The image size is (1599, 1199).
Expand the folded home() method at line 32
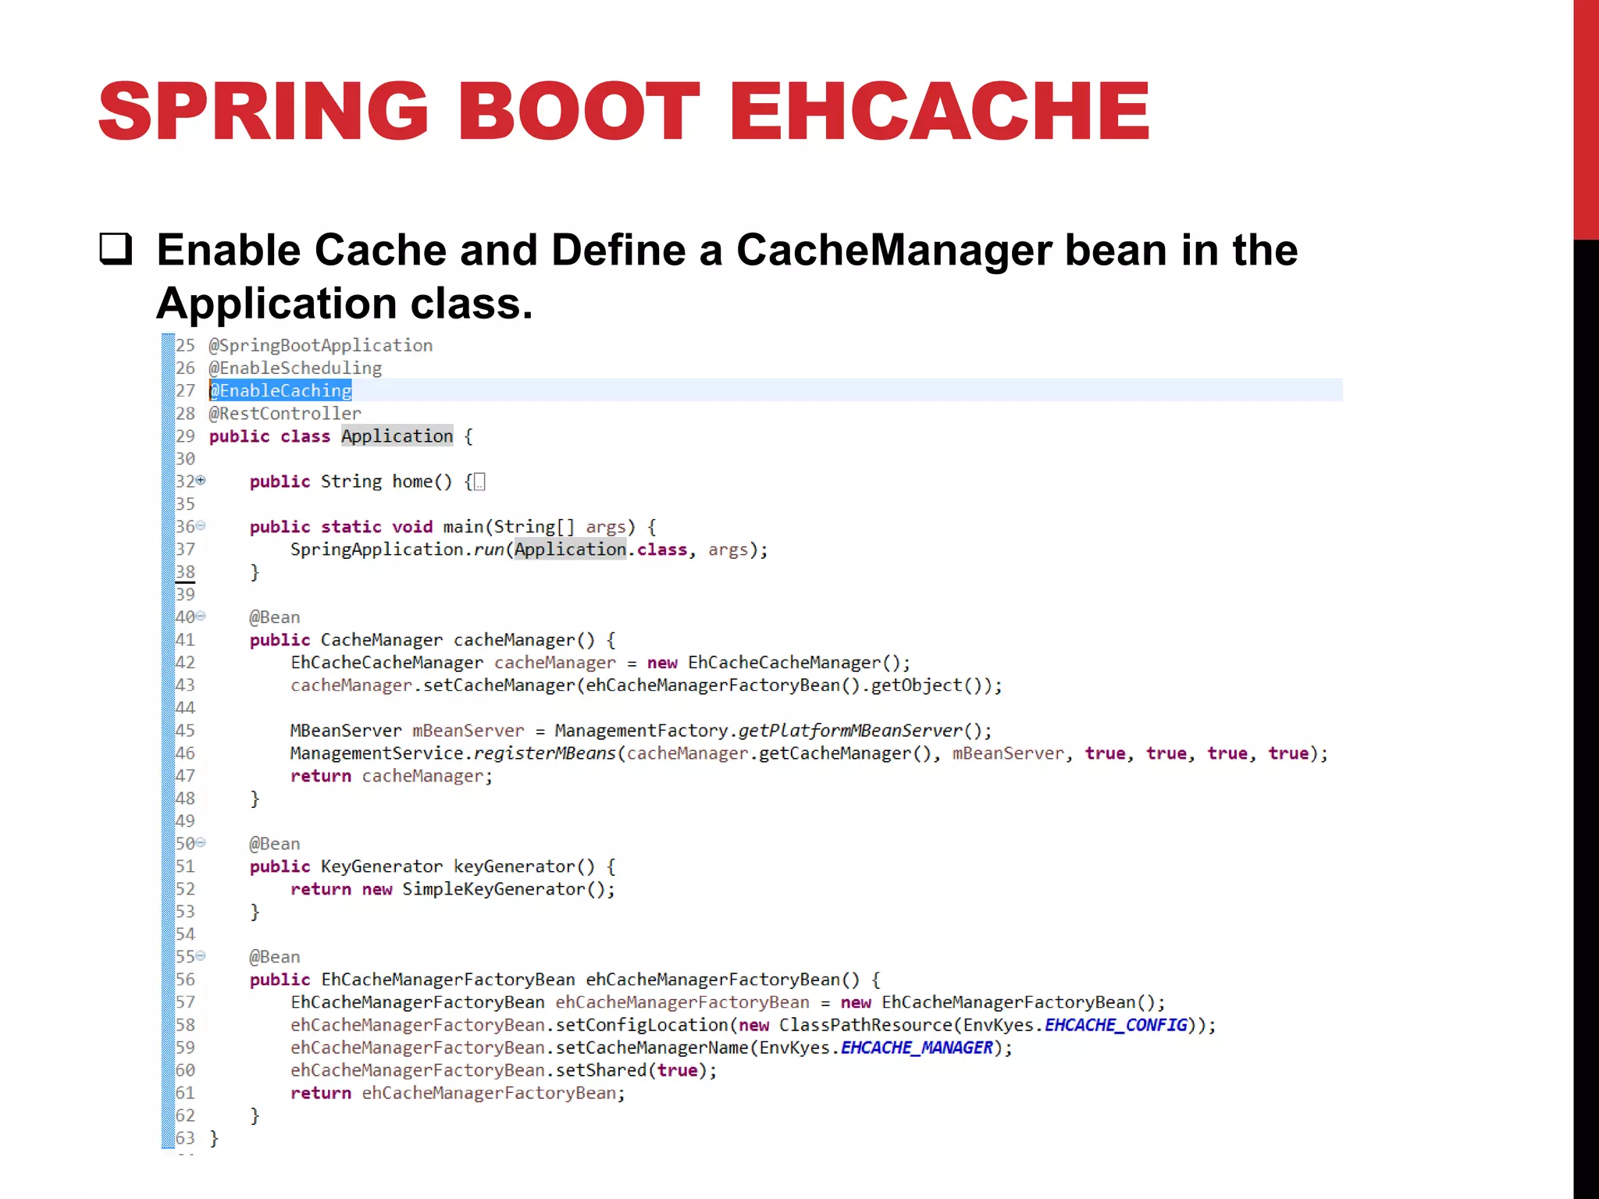[201, 480]
